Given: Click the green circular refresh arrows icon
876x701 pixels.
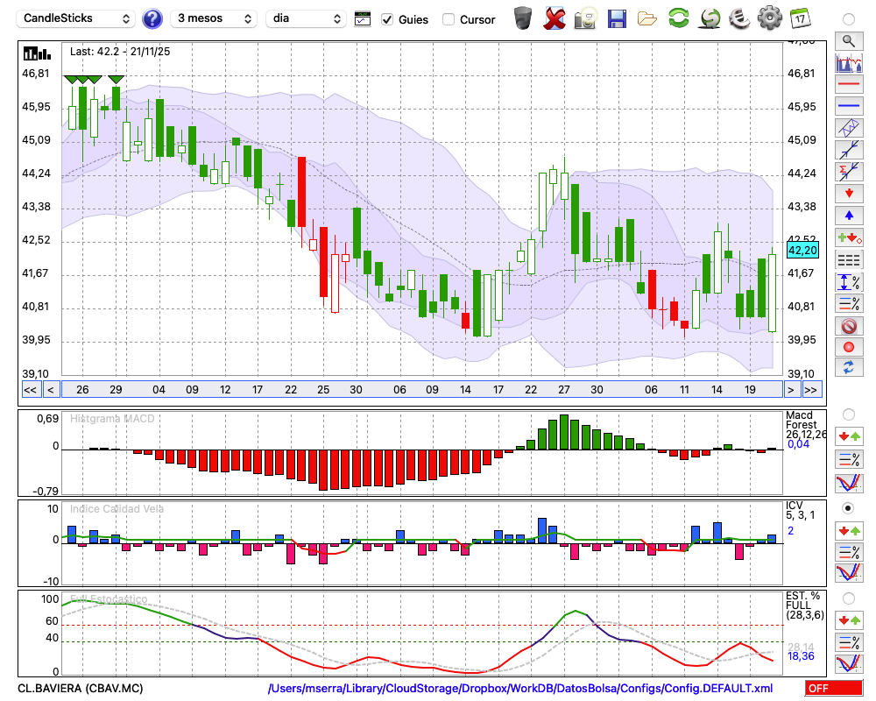Looking at the screenshot, I should point(678,18).
